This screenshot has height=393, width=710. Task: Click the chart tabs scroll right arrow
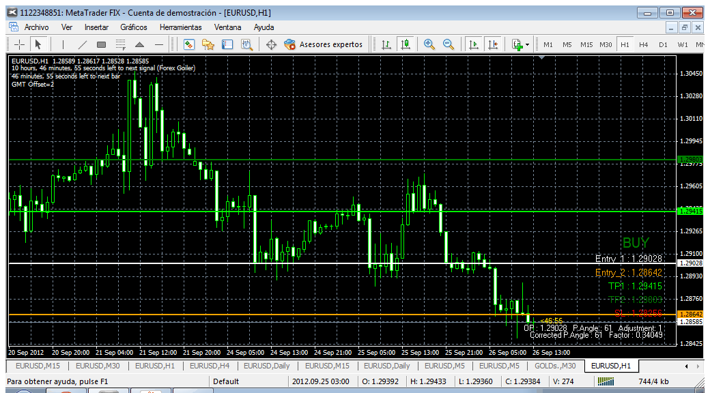coord(698,366)
